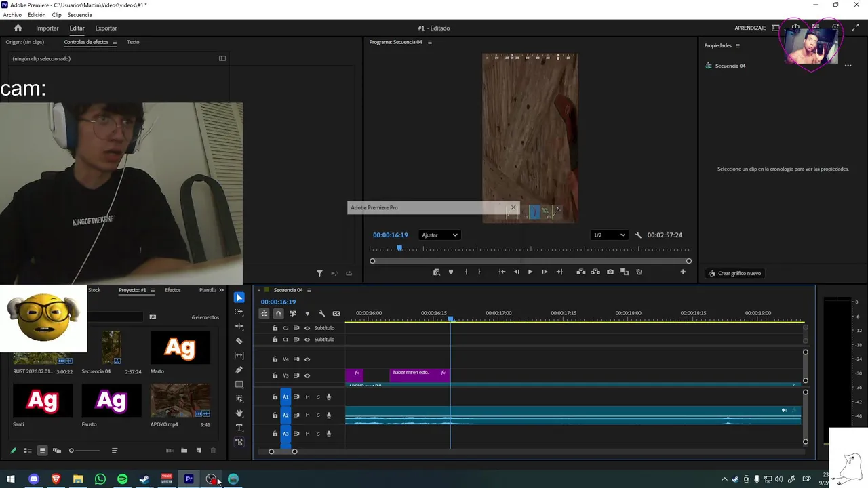Viewport: 868px width, 488px height.
Task: Hide track V3 with the eye icon
Action: coord(307,375)
